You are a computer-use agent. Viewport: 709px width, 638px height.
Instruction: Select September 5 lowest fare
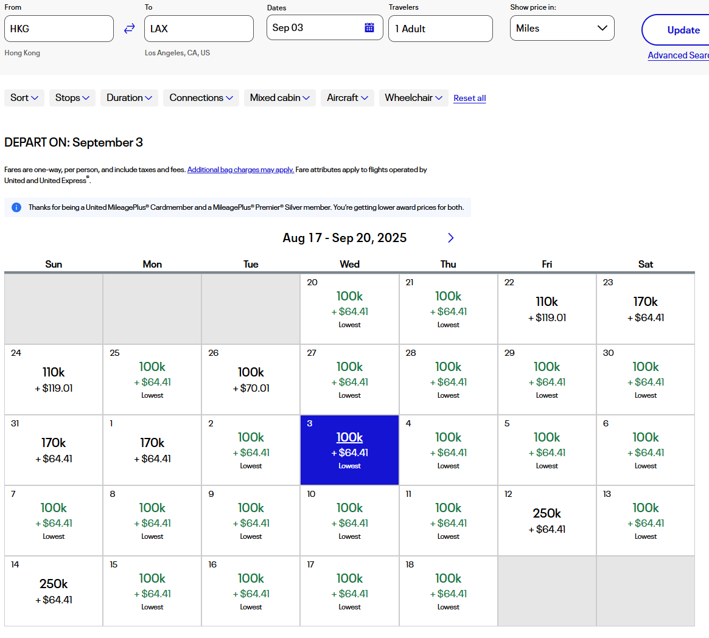point(547,450)
